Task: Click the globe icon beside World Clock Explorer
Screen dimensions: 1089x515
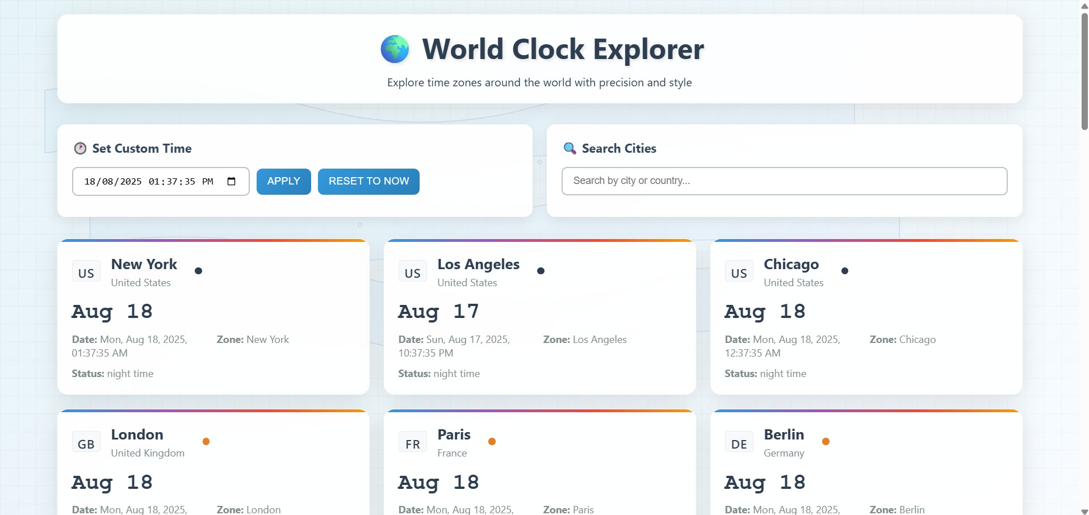Action: point(395,49)
